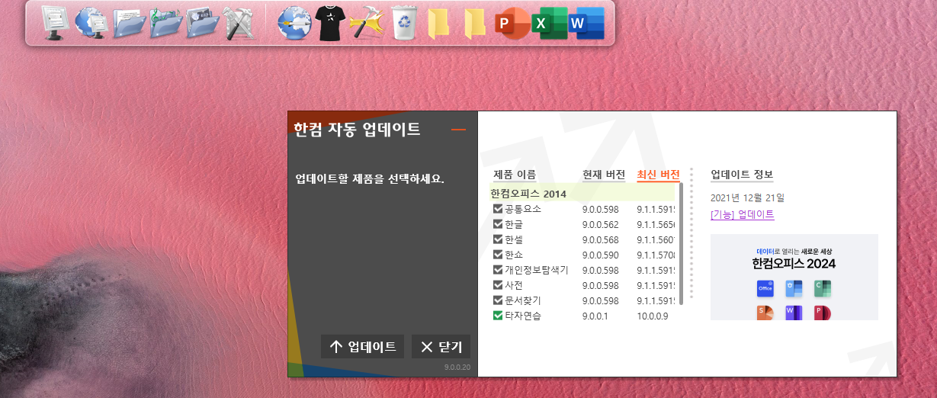
Task: Click the 업데이트 정보 heading
Action: coord(742,175)
